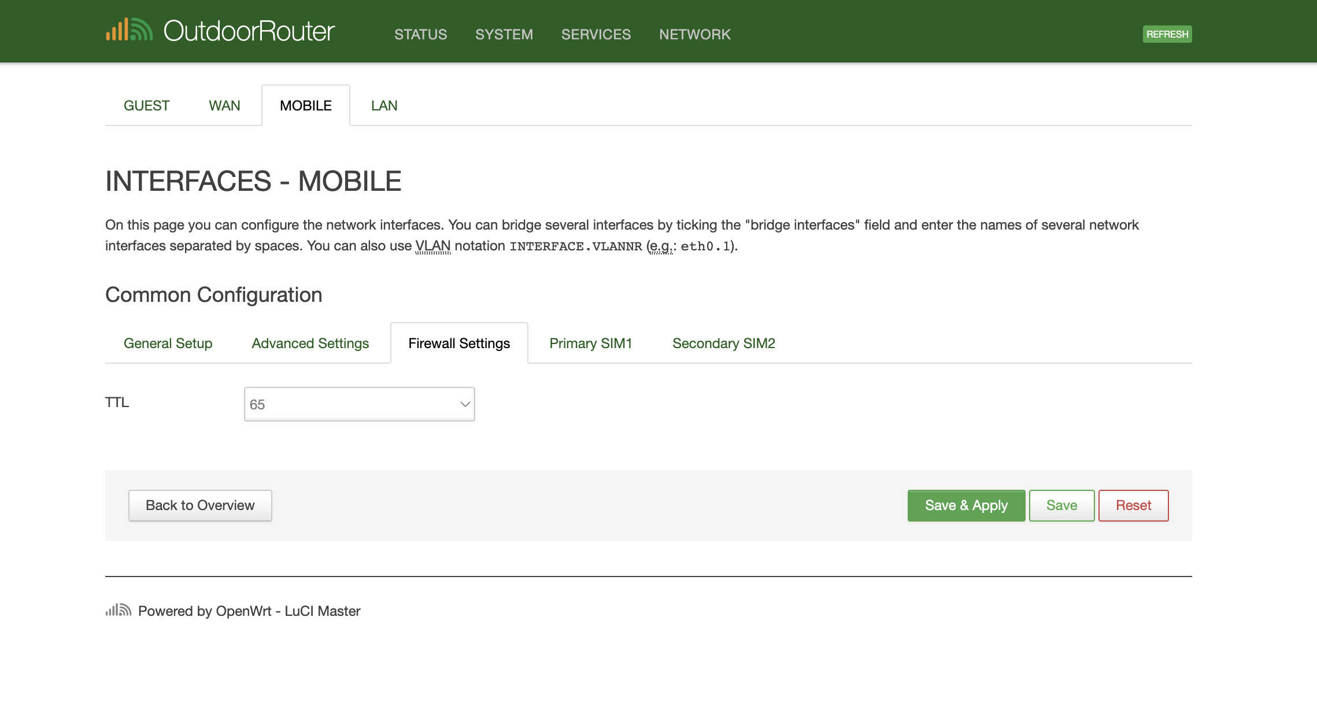Select the Firewall Settings tab
The width and height of the screenshot is (1317, 702).
coord(459,343)
